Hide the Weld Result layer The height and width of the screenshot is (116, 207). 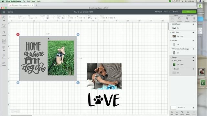click(x=193, y=24)
